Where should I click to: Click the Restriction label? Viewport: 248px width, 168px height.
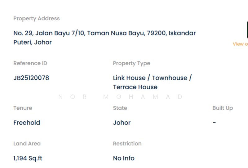tap(127, 144)
